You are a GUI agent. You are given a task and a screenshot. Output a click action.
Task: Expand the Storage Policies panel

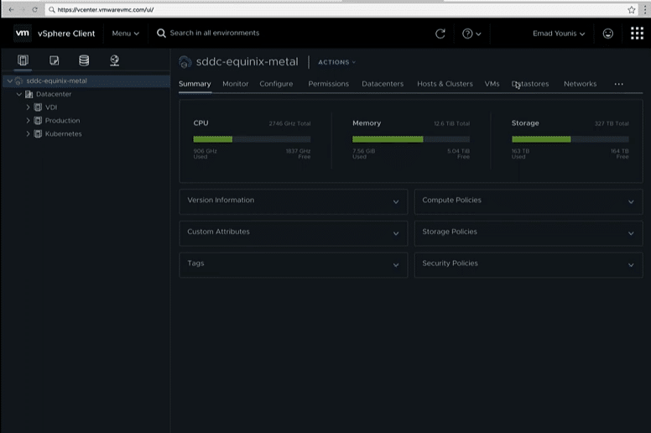click(631, 234)
